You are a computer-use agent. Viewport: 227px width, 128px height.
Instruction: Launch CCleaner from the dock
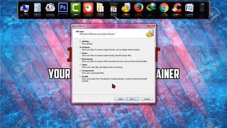tap(177, 8)
